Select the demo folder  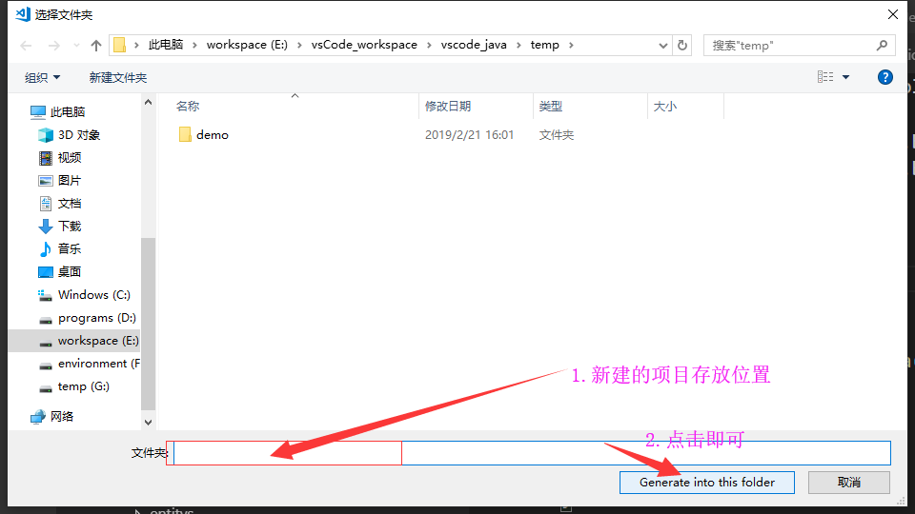coord(213,134)
